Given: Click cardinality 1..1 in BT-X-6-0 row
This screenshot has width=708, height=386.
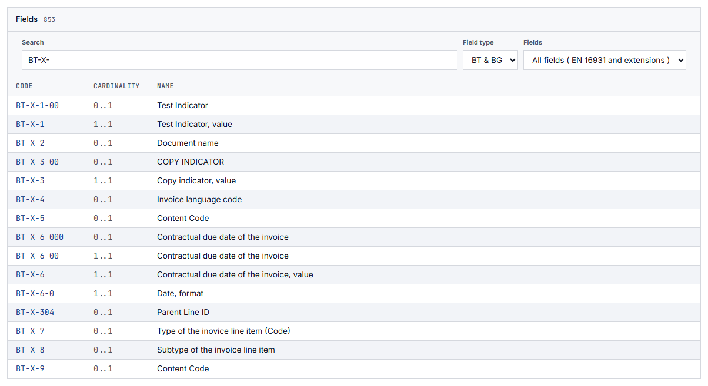Looking at the screenshot, I should coord(103,294).
